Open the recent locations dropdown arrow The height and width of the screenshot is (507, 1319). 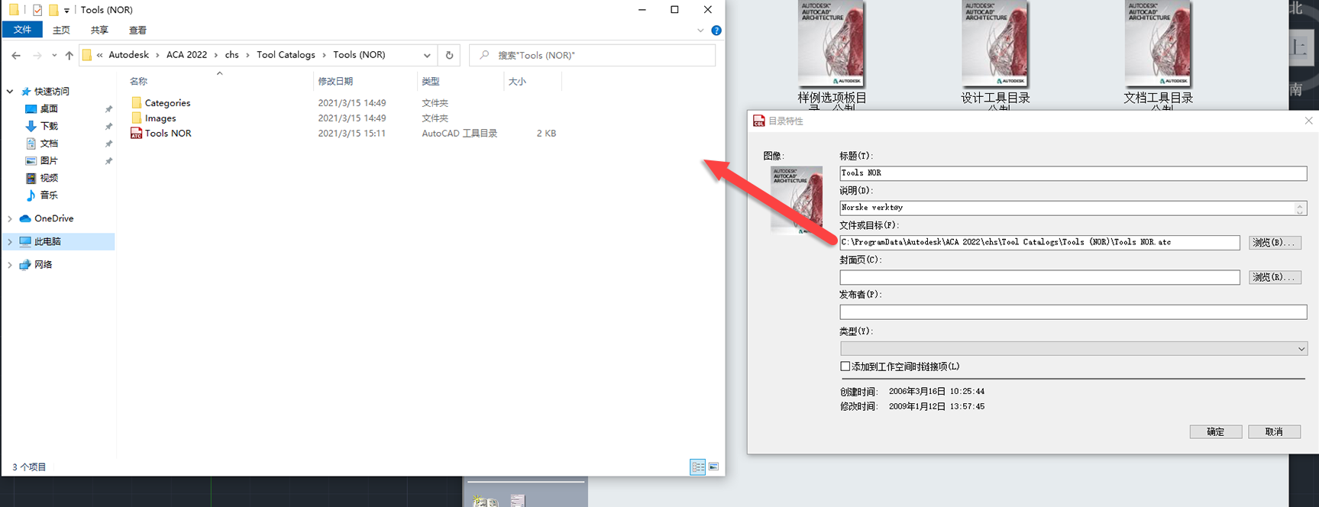(53, 55)
